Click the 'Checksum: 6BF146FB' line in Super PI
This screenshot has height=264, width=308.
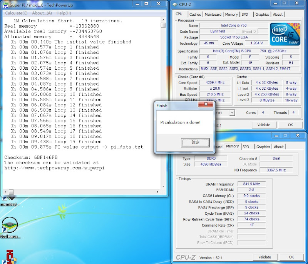click(x=31, y=157)
